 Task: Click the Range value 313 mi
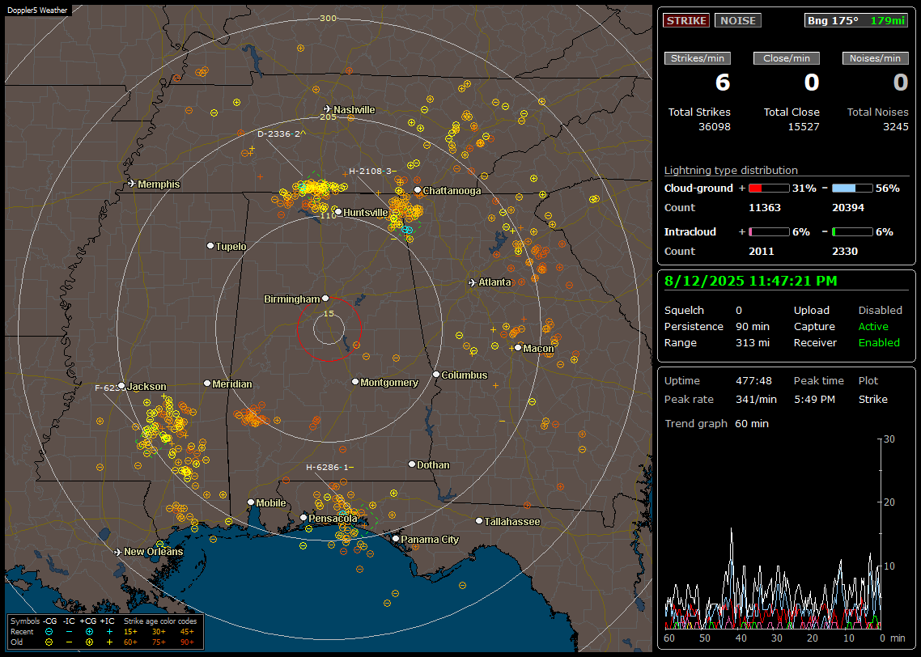pos(753,343)
